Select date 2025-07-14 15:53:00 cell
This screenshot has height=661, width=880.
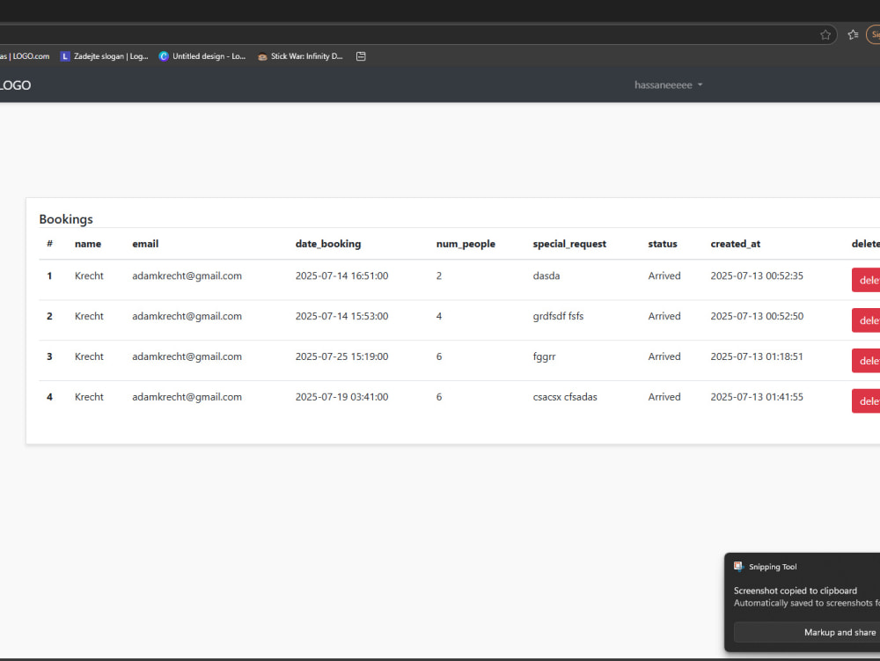(341, 317)
